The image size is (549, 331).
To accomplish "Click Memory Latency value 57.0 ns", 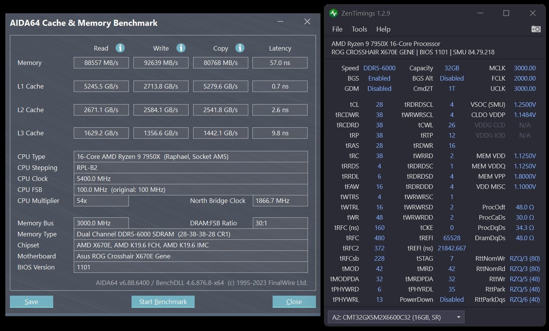I will 280,63.
